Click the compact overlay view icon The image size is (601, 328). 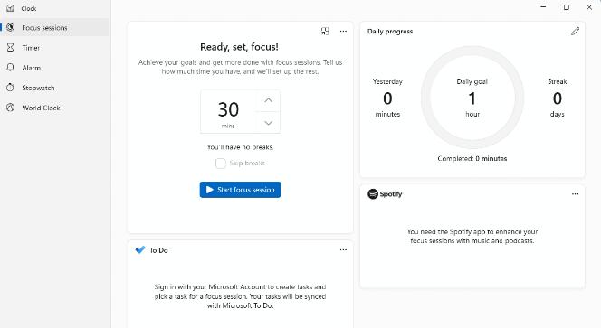pyautogui.click(x=325, y=32)
